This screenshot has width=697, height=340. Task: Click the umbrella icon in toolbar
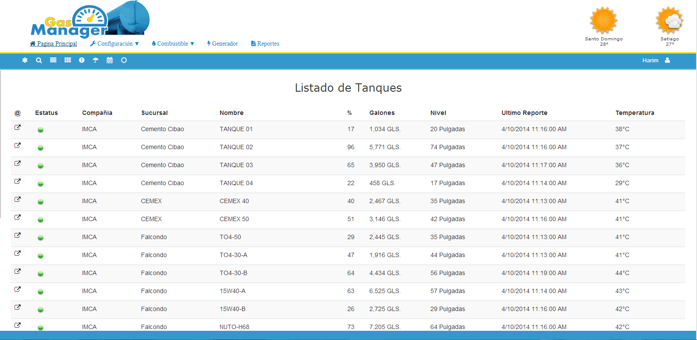point(96,60)
